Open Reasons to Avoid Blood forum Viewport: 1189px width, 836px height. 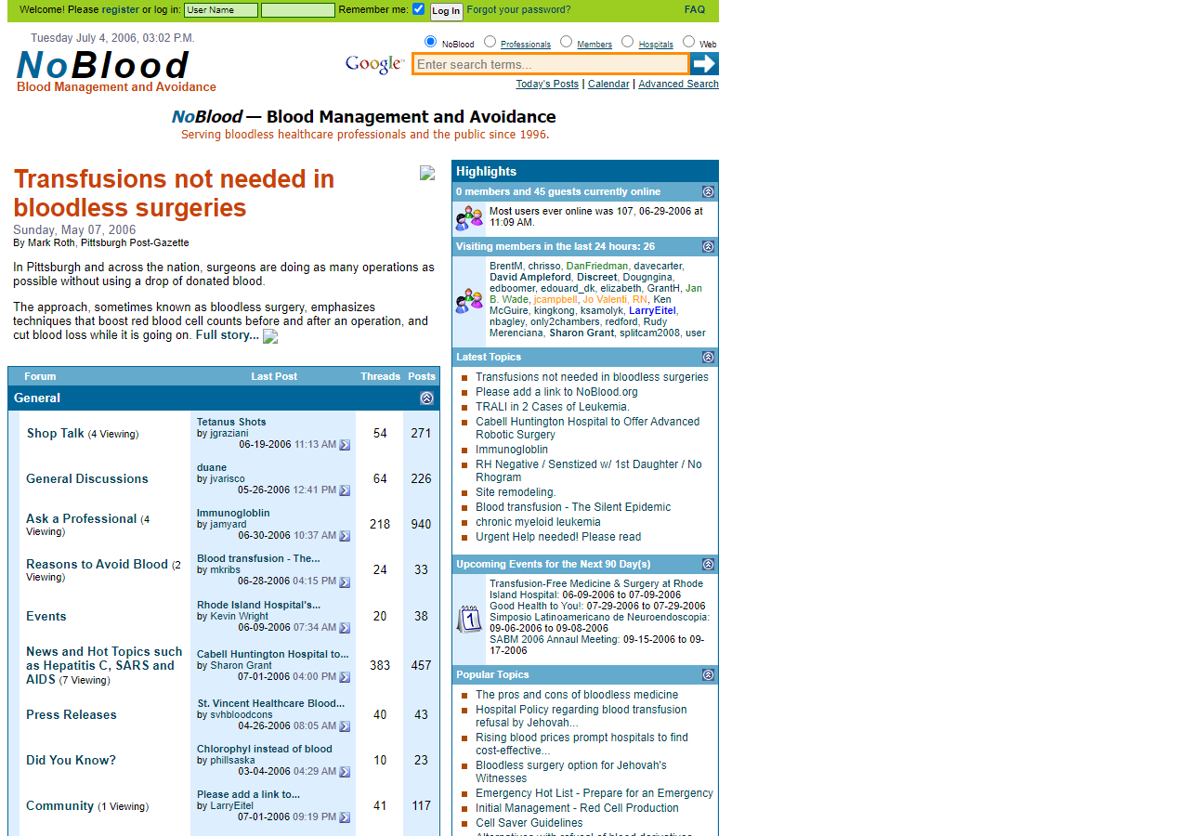[98, 564]
